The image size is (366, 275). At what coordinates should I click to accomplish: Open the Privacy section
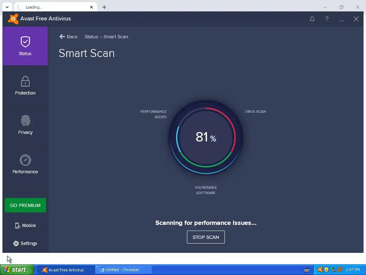pyautogui.click(x=25, y=125)
